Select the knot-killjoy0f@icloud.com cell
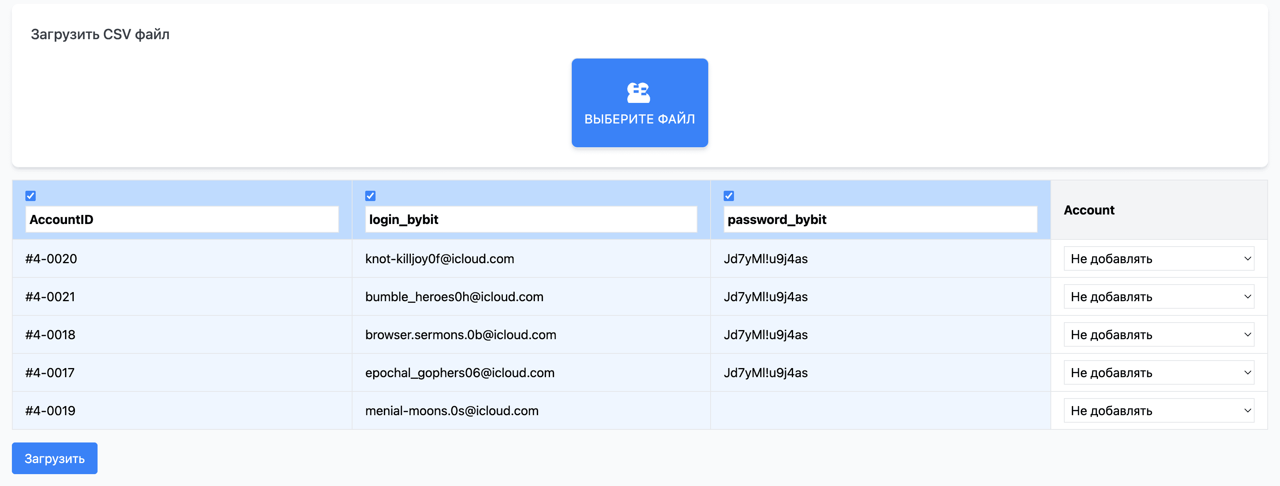 (x=439, y=259)
